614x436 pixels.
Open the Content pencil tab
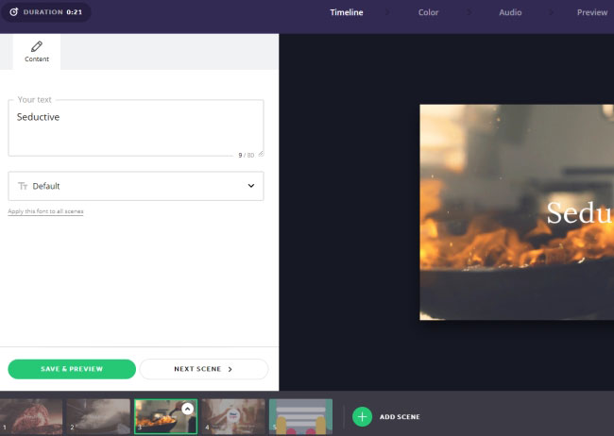click(x=37, y=52)
